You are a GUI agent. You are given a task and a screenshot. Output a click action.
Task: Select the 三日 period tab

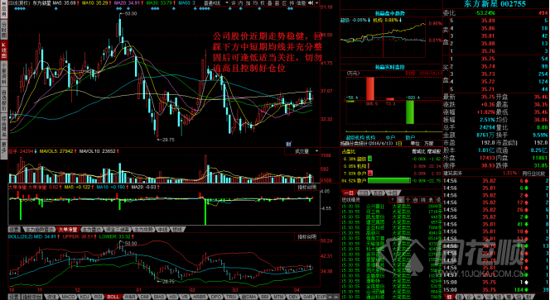click(364, 193)
